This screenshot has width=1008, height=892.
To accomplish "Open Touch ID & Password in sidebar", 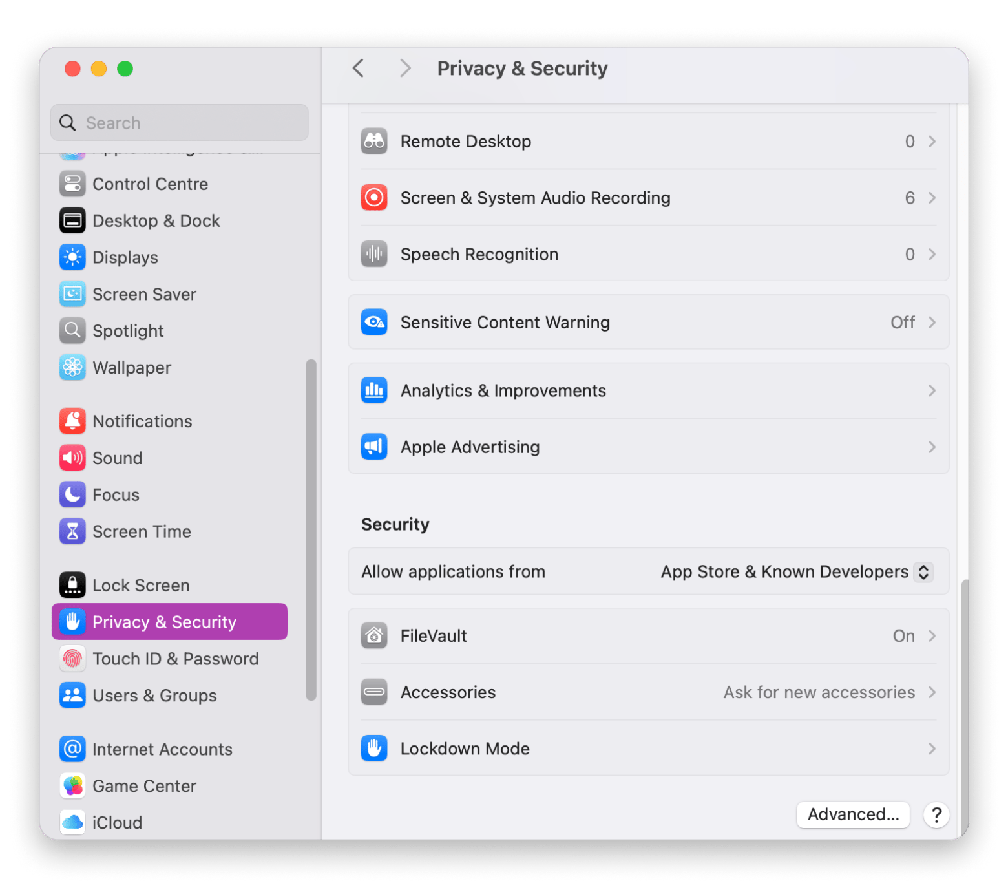I will coord(175,659).
